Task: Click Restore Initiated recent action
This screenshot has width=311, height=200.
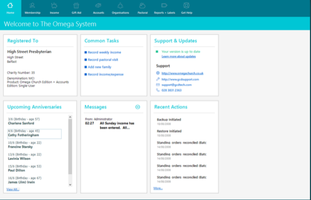Action: (x=169, y=131)
